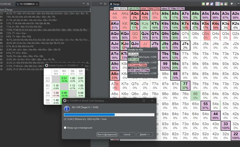The height and width of the screenshot is (147, 240).
Task: Select the J7s 2% hand cell
Action: pyautogui.click(x=185, y=46)
